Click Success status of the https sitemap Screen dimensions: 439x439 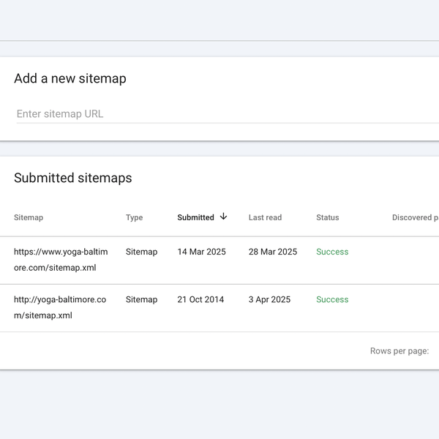[332, 252]
